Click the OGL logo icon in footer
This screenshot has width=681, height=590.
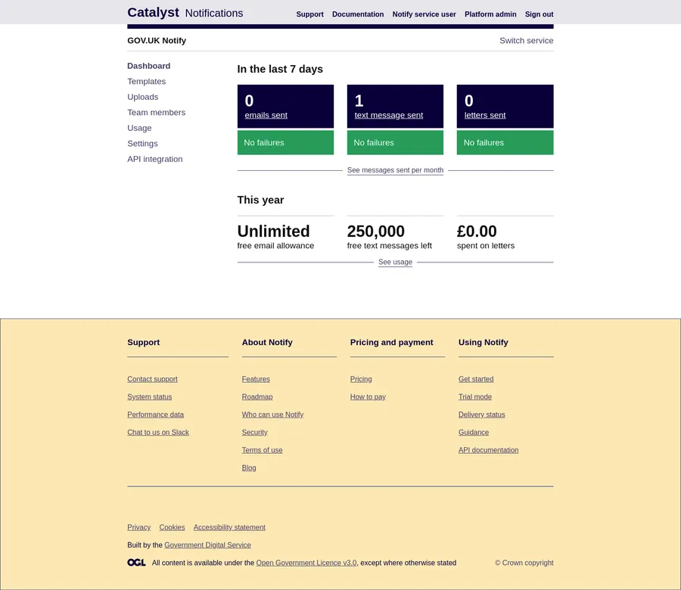point(136,563)
